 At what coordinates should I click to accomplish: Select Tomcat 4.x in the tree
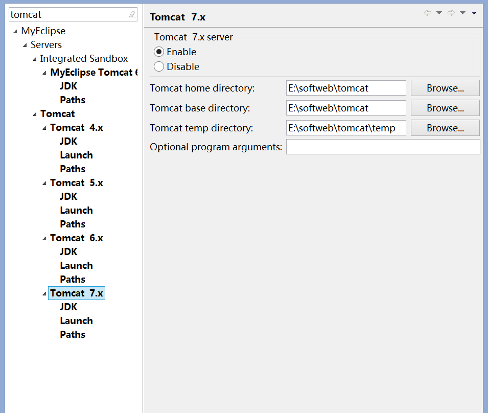77,128
